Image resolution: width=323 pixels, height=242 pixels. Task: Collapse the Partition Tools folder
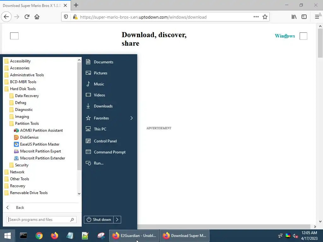click(24, 124)
